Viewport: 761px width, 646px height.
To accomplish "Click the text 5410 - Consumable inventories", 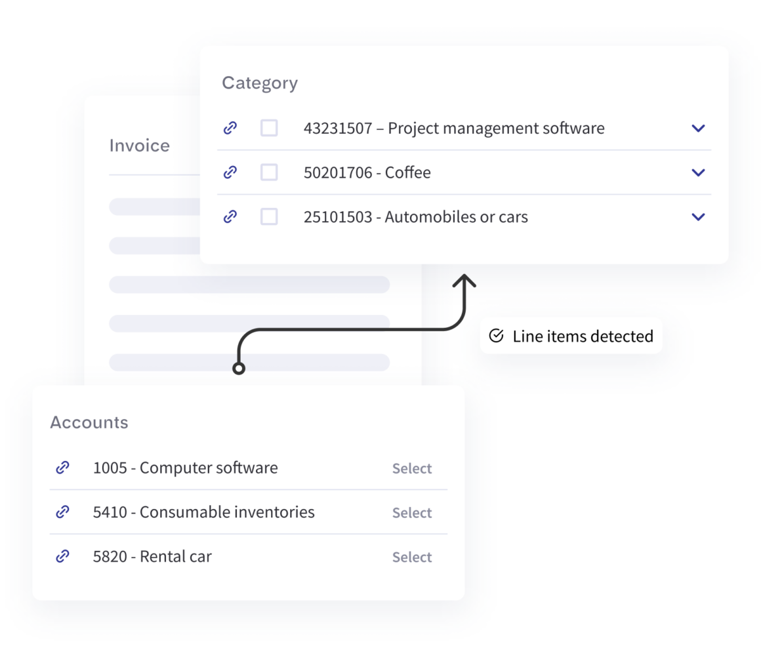I will (203, 512).
